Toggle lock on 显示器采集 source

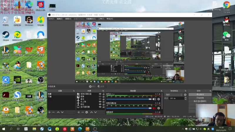click(x=103, y=107)
